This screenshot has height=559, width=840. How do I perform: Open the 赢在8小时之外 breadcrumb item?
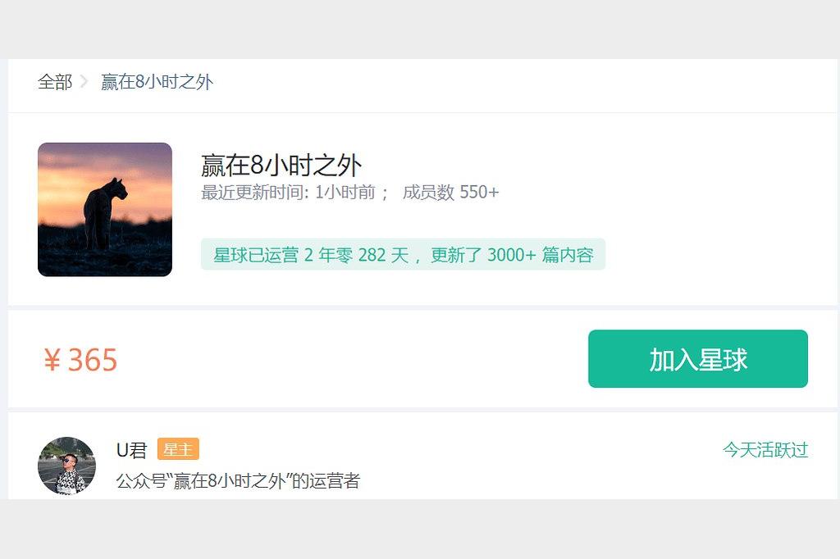pos(157,82)
